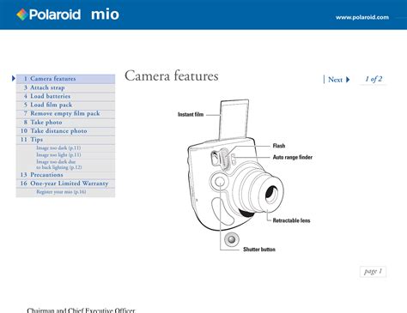Screen dimensions: 407x313
Task: Click the enlarged shutter button illustration
Action: (x=232, y=239)
